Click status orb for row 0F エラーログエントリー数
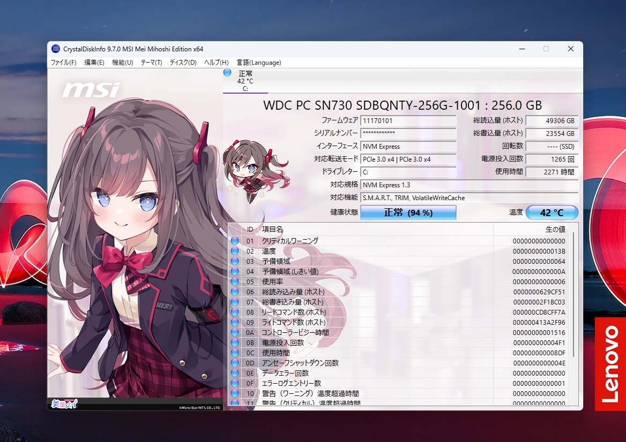 pyautogui.click(x=235, y=383)
